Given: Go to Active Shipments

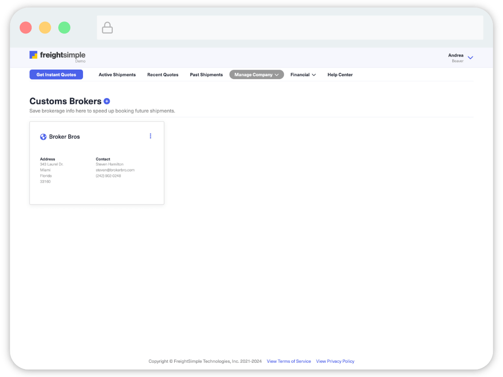Looking at the screenshot, I should pos(117,75).
